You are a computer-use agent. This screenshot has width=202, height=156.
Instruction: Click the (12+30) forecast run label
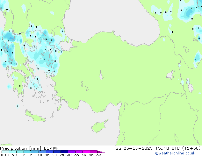tap(191, 148)
